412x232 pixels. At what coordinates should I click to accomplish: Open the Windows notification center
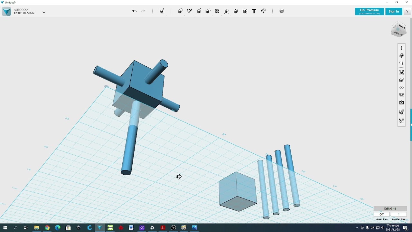click(406, 228)
